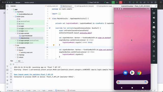Rotate emulator left
This screenshot has width=163, height=92.
click(x=154, y=37)
